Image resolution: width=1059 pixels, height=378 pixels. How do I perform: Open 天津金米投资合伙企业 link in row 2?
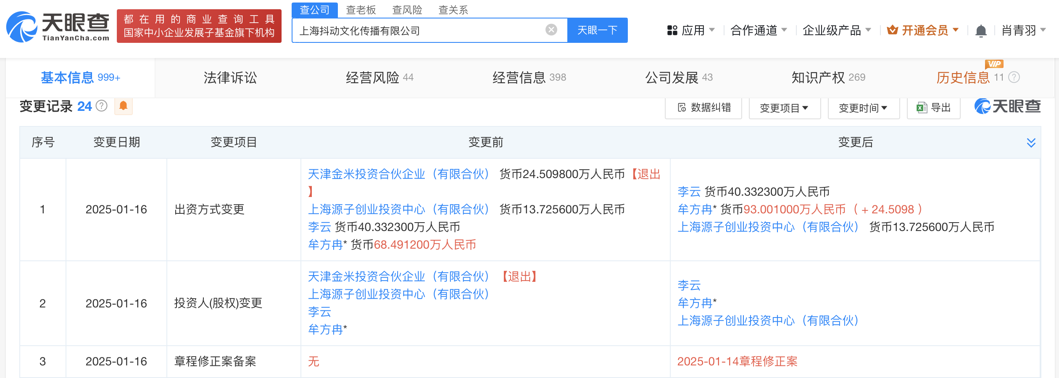click(399, 277)
